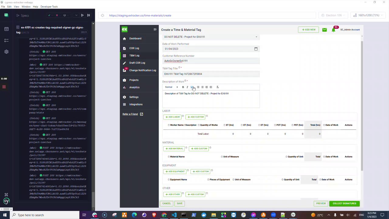Image resolution: width=389 pixels, height=219 pixels.
Task: Clear text formatting in description editor
Action: (x=217, y=87)
